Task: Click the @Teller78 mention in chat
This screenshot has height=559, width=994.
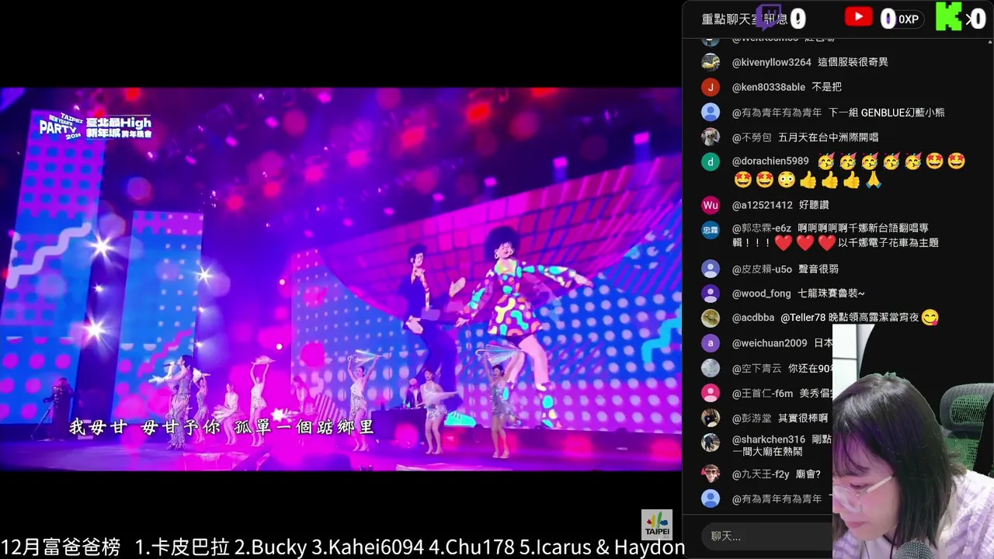Action: [803, 318]
